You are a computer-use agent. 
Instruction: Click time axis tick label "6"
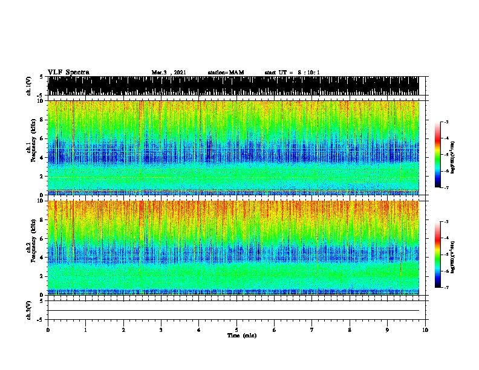click(275, 330)
